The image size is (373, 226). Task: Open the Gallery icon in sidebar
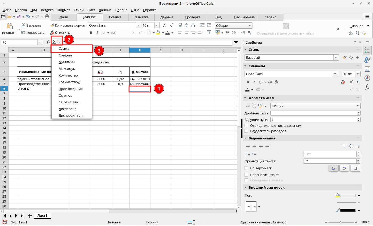[367, 69]
